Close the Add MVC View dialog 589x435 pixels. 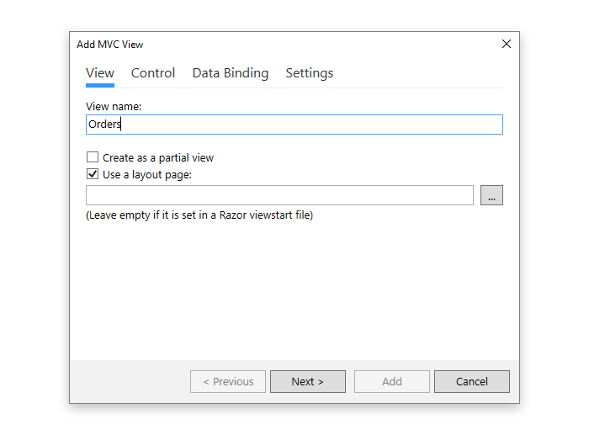(x=507, y=44)
